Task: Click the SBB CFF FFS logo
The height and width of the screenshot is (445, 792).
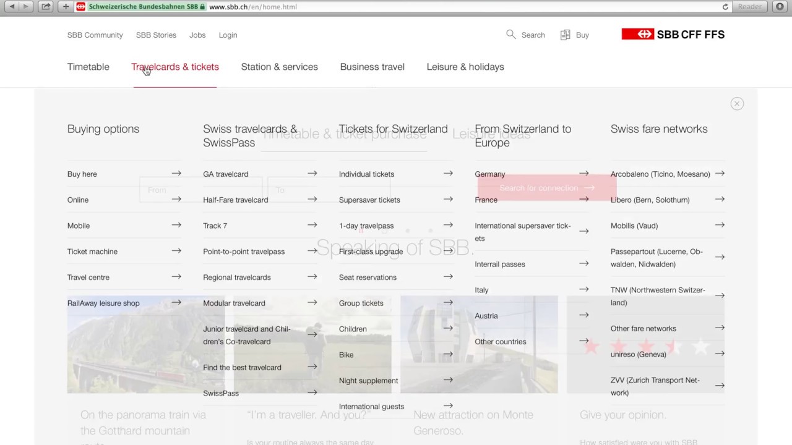Action: click(673, 35)
